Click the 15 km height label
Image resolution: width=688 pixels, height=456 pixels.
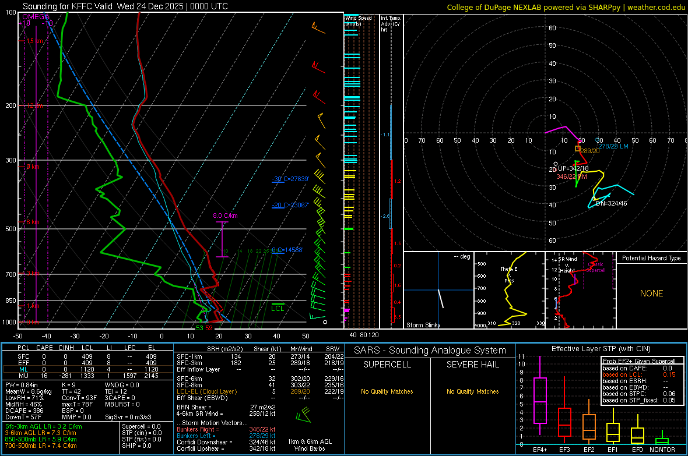coord(35,41)
